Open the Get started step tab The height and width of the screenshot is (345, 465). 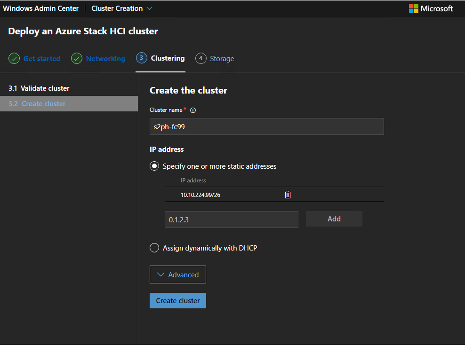42,59
